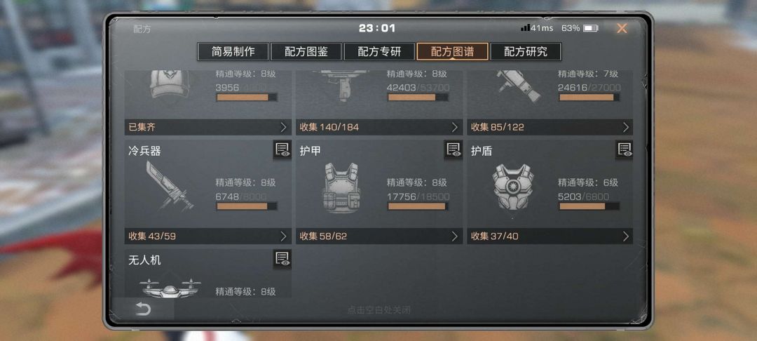
Task: Open the 冷兵器 recipe list view icon
Action: point(282,149)
